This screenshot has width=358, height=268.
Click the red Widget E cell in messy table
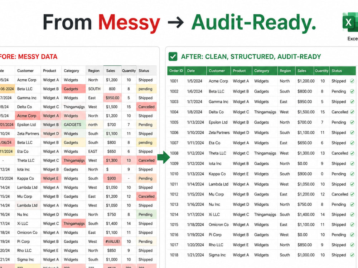pyautogui.click(x=51, y=178)
